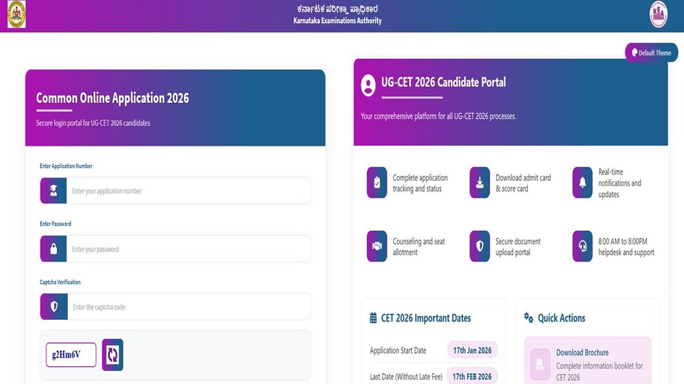The width and height of the screenshot is (684, 384).
Task: Click the Counseling and seat allotment icon
Action: tap(377, 247)
